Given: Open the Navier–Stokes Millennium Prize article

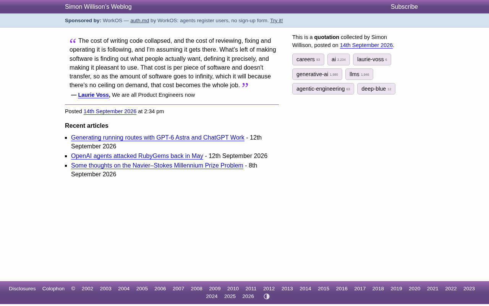Looking at the screenshot, I should (157, 166).
